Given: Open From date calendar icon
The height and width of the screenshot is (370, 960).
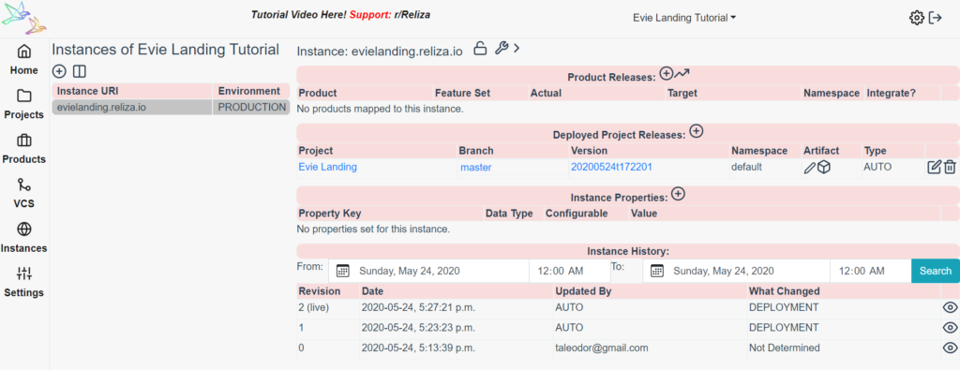Looking at the screenshot, I should point(343,271).
